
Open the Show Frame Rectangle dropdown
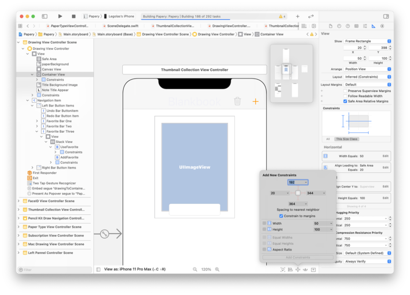367,41
